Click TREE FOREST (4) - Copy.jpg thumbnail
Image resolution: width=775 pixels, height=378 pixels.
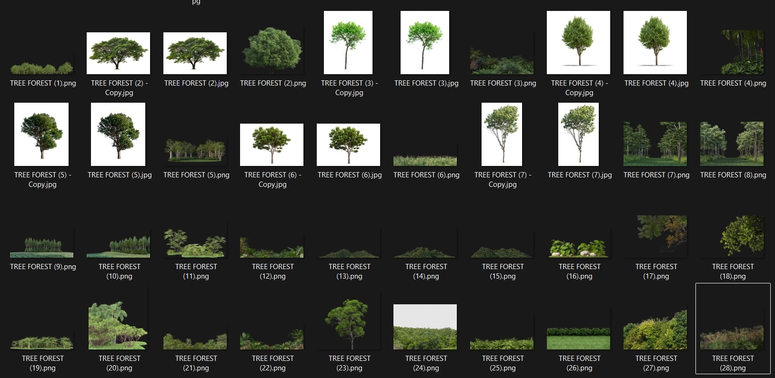578,43
